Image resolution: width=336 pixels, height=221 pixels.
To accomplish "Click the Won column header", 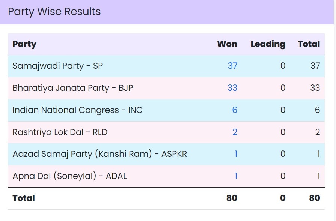I will pyautogui.click(x=227, y=44).
